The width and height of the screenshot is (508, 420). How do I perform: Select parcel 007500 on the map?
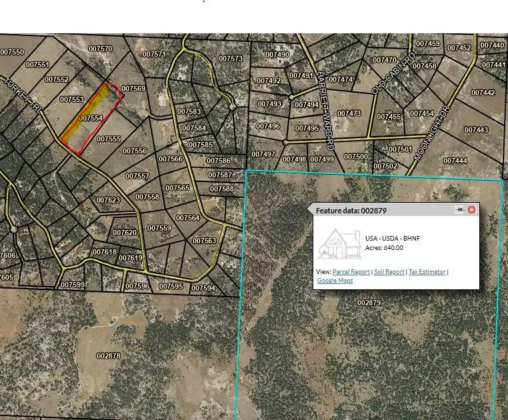click(x=355, y=157)
